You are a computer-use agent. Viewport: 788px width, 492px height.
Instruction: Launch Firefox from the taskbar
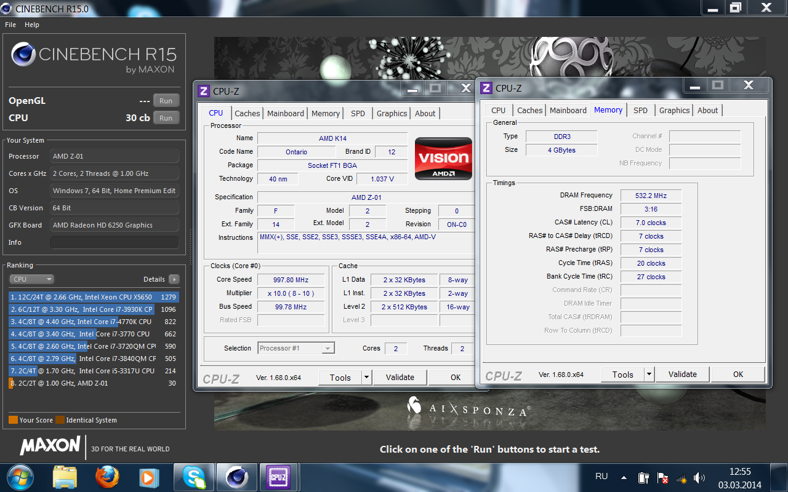(107, 477)
